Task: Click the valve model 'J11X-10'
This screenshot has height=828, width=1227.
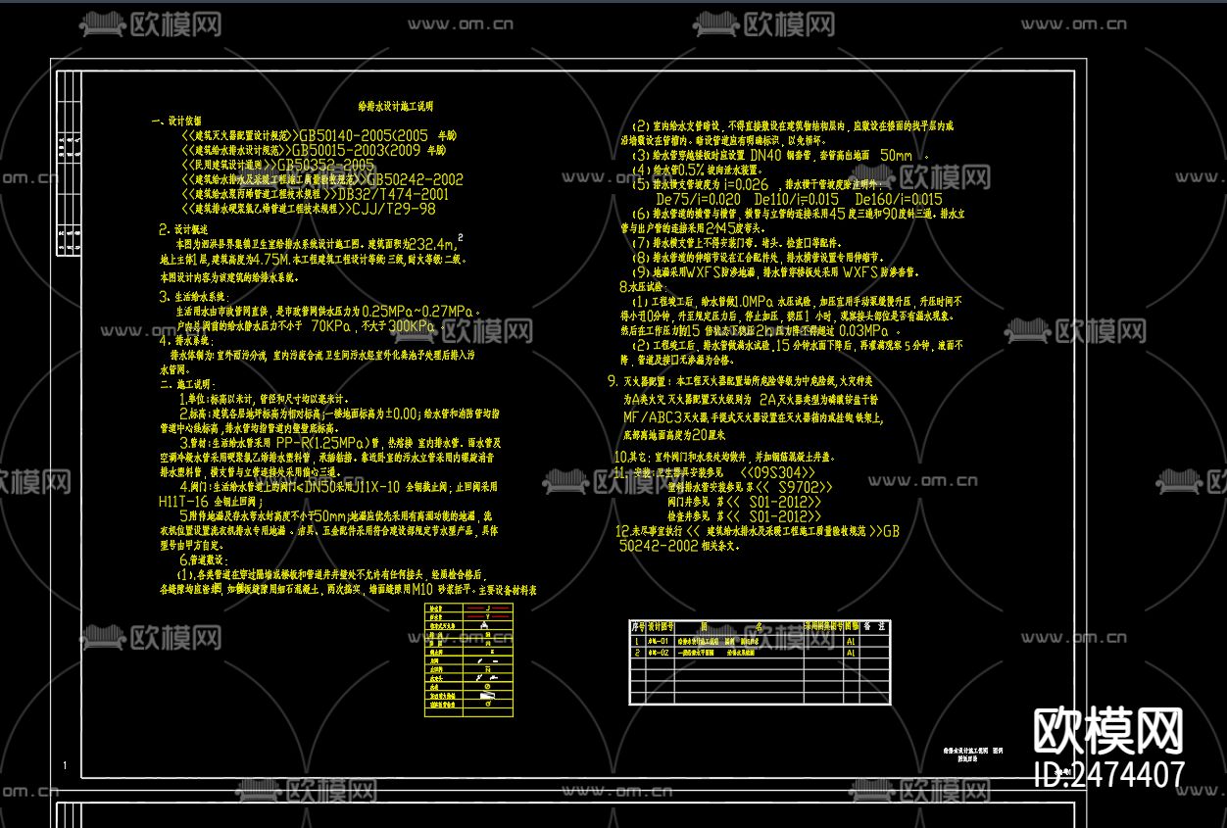Action: coord(373,486)
